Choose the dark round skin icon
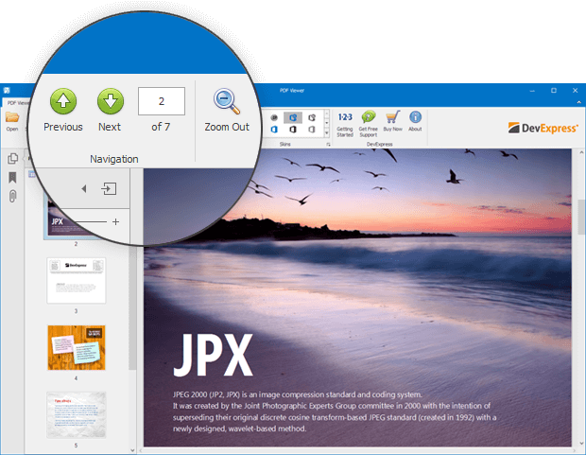Image resolution: width=586 pixels, height=455 pixels. click(274, 117)
